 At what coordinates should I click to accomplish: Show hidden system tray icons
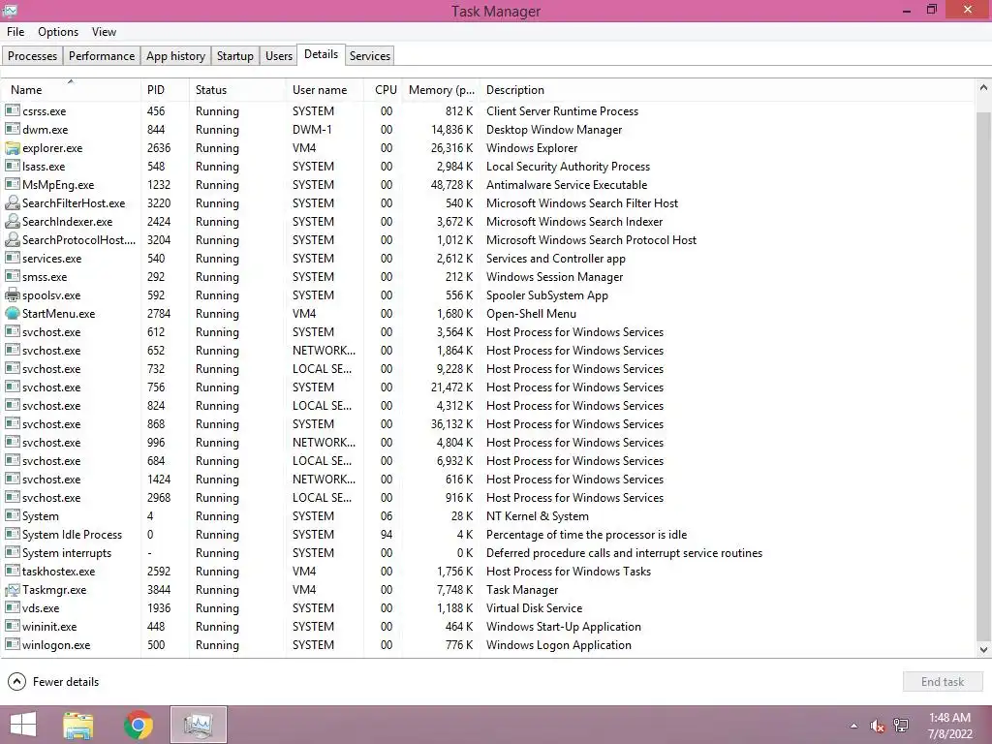854,726
